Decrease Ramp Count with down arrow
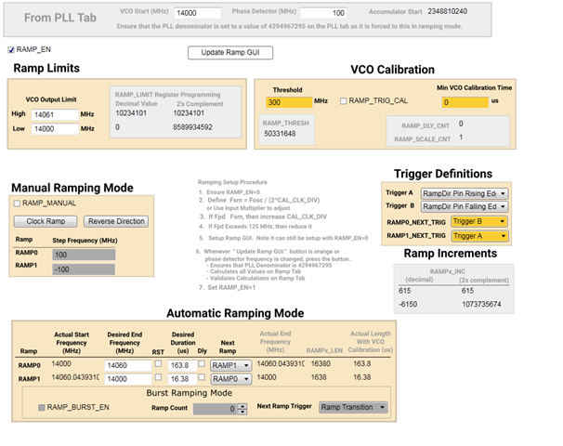Screen dimensions: 563x446 [242, 412]
